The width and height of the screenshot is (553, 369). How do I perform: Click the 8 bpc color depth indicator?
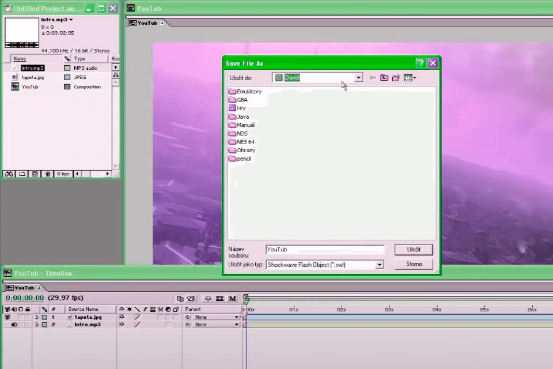click(62, 174)
